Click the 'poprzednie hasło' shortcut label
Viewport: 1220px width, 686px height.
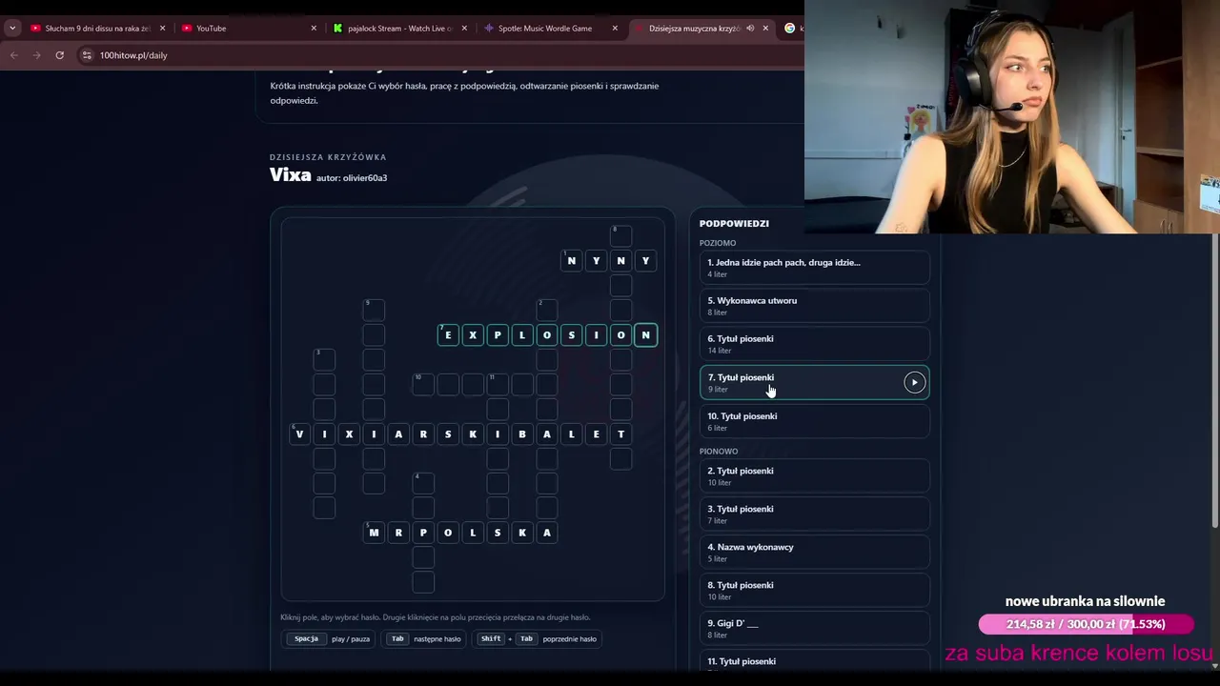click(570, 639)
